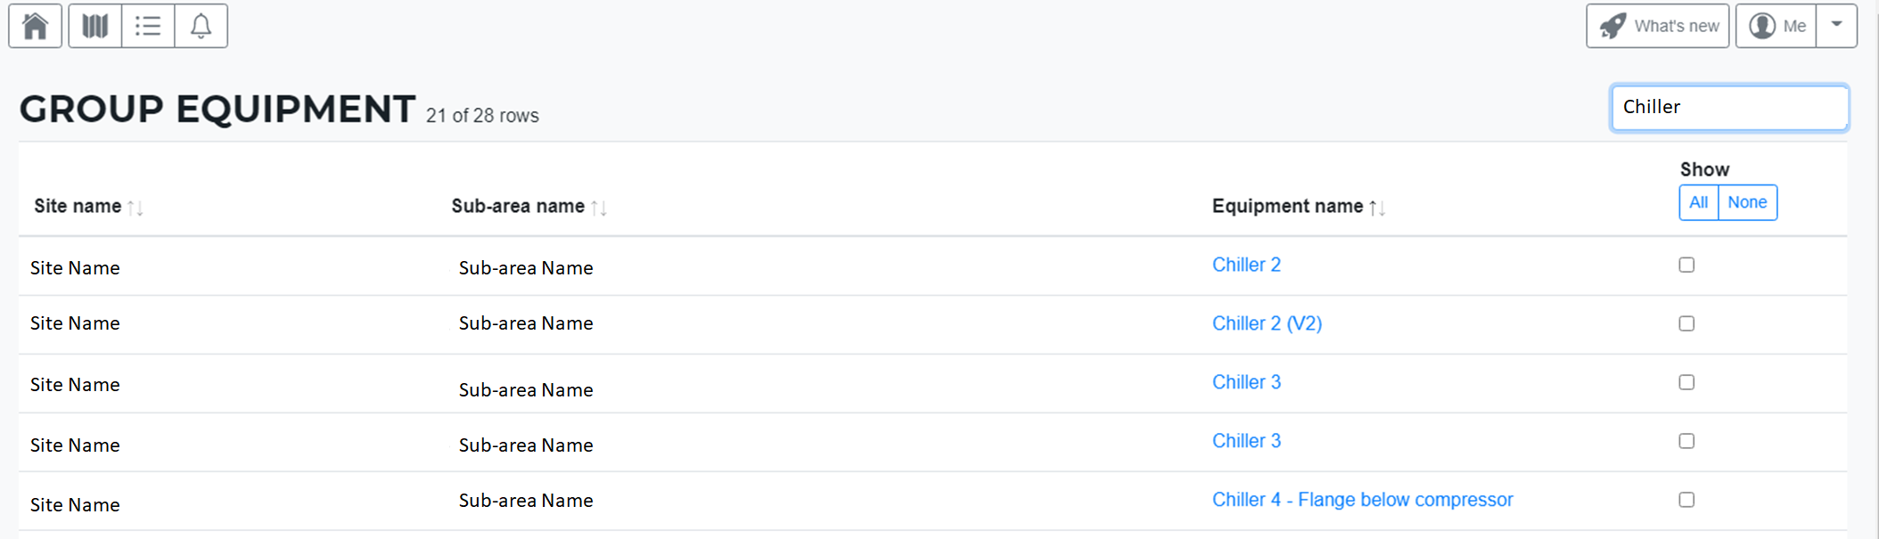Go to the home page icon
The image size is (1879, 539).
(x=35, y=26)
